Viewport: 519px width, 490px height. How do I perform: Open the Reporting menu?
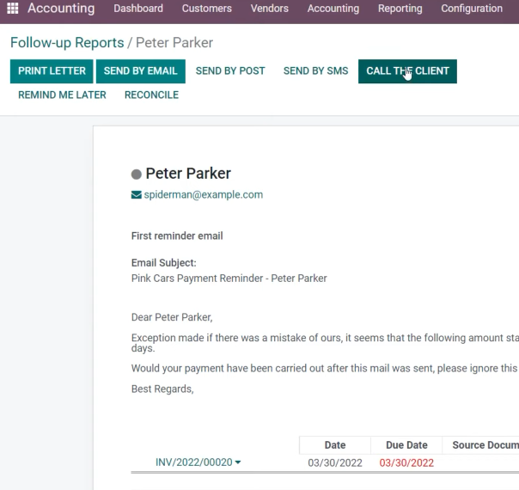pyautogui.click(x=400, y=9)
